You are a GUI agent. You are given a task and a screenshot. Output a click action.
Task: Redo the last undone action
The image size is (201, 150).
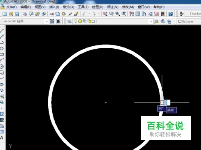(x=94, y=14)
